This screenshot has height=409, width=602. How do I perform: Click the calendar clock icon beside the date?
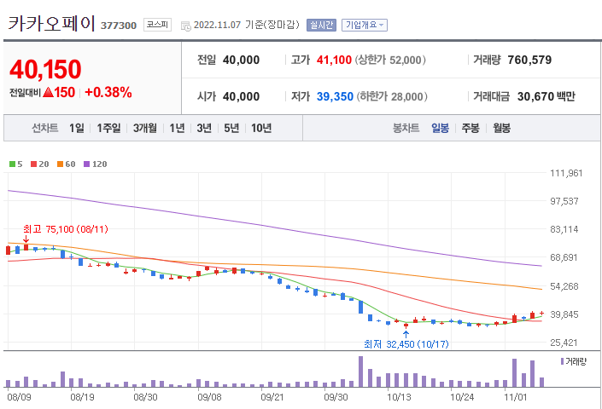pos(186,26)
